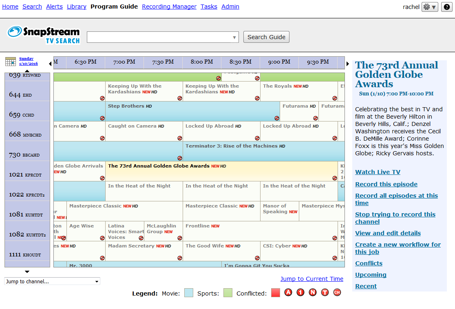Click the red 'N' legend icon
Image resolution: width=455 pixels, height=309 pixels.
pyautogui.click(x=313, y=293)
